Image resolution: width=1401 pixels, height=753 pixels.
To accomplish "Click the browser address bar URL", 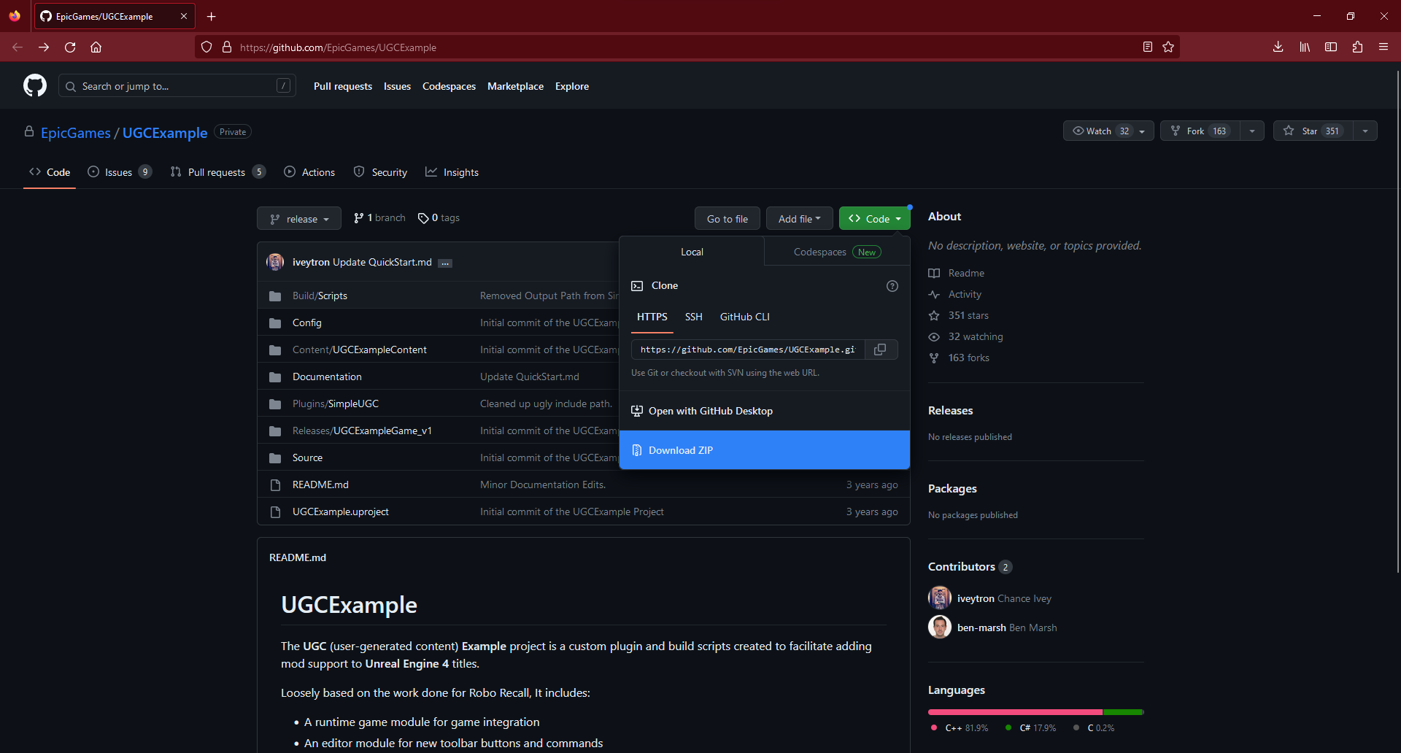I will pos(338,47).
